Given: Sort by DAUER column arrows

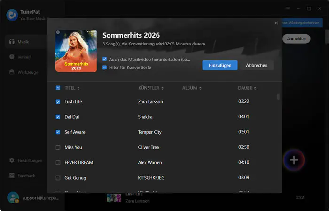Looking at the screenshot, I should (x=255, y=88).
